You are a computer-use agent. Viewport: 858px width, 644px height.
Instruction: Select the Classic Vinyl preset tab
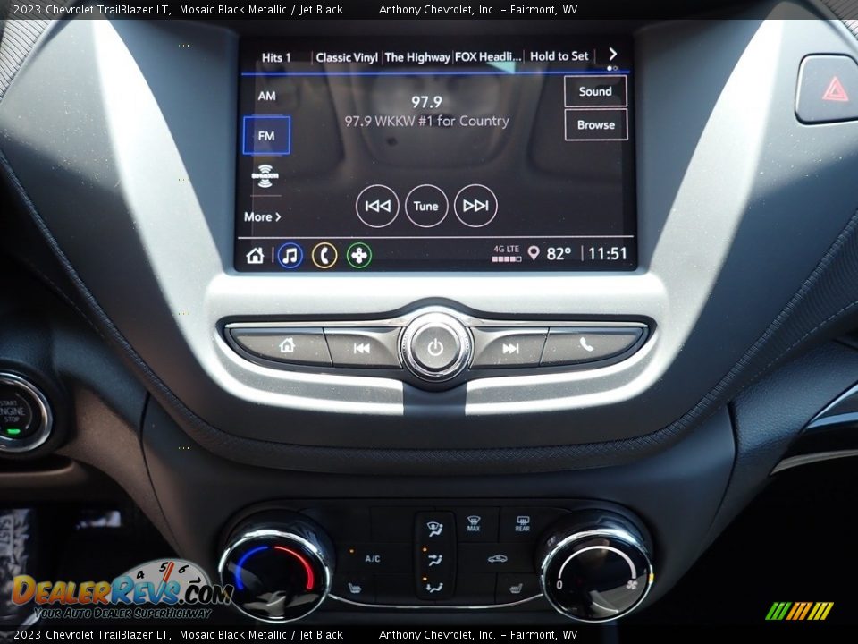click(x=348, y=55)
